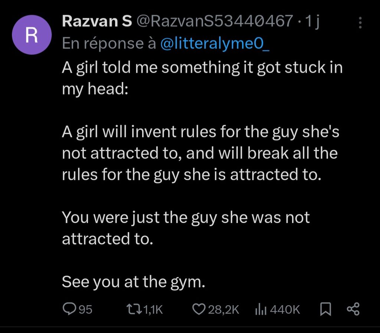Click the "See you at the gym." line

134,282
